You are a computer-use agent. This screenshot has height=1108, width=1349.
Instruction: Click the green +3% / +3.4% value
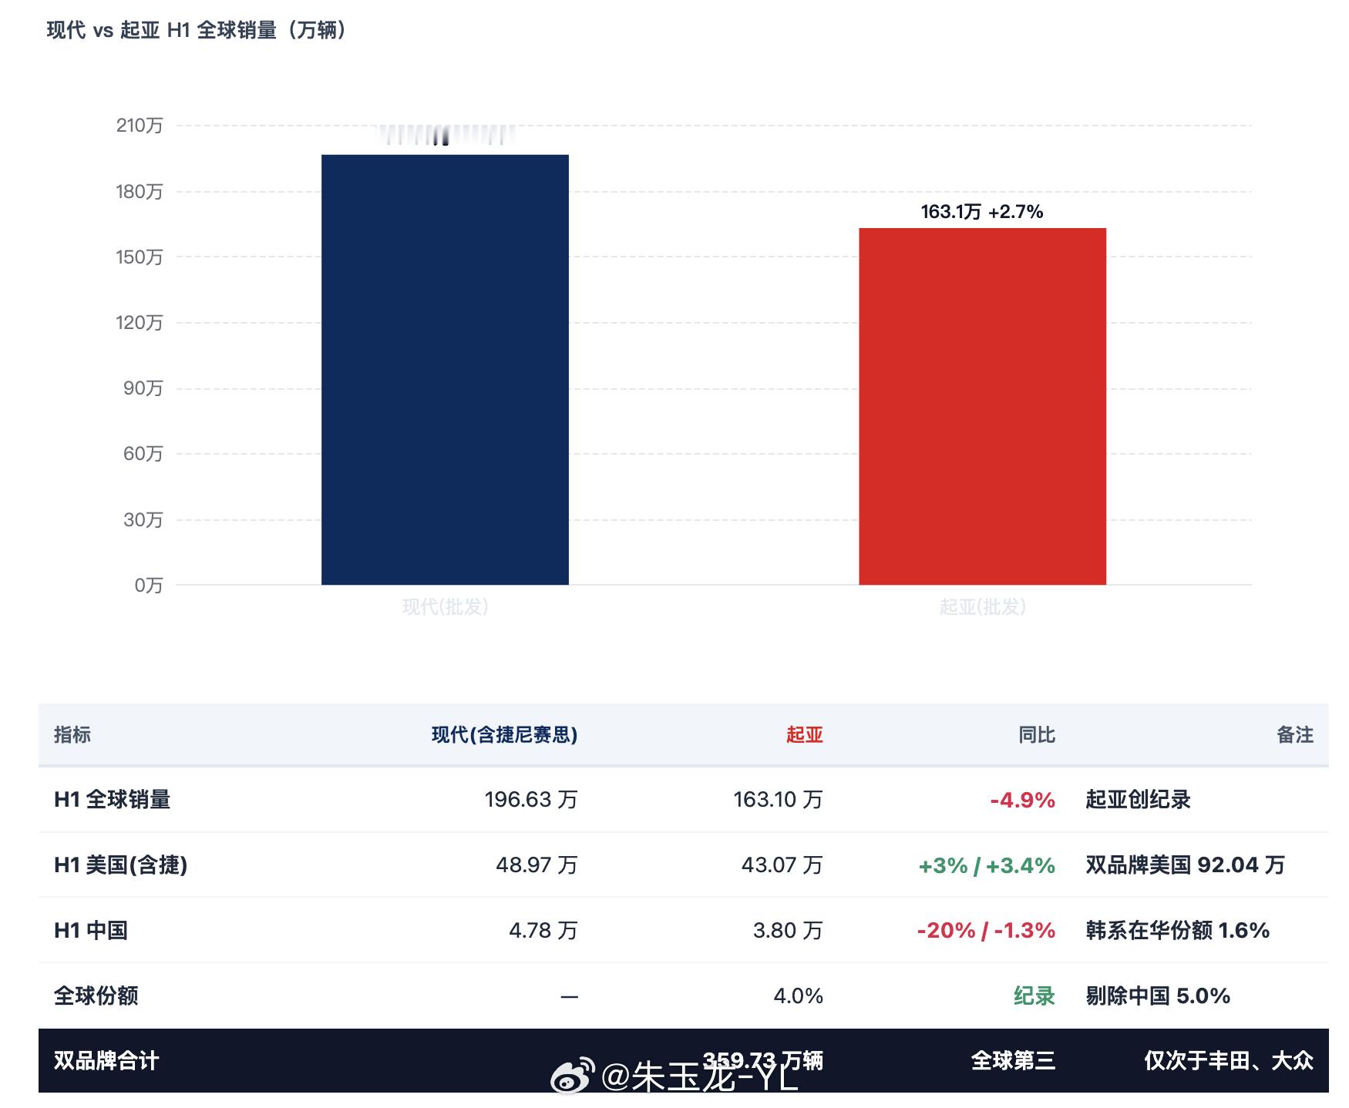click(x=987, y=865)
